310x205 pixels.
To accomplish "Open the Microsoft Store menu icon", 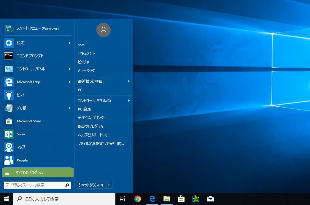I will (9, 121).
